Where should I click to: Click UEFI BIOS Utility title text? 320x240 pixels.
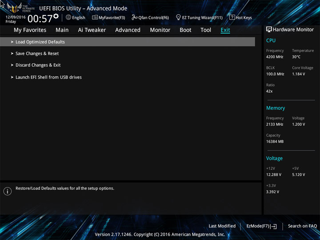83,8
